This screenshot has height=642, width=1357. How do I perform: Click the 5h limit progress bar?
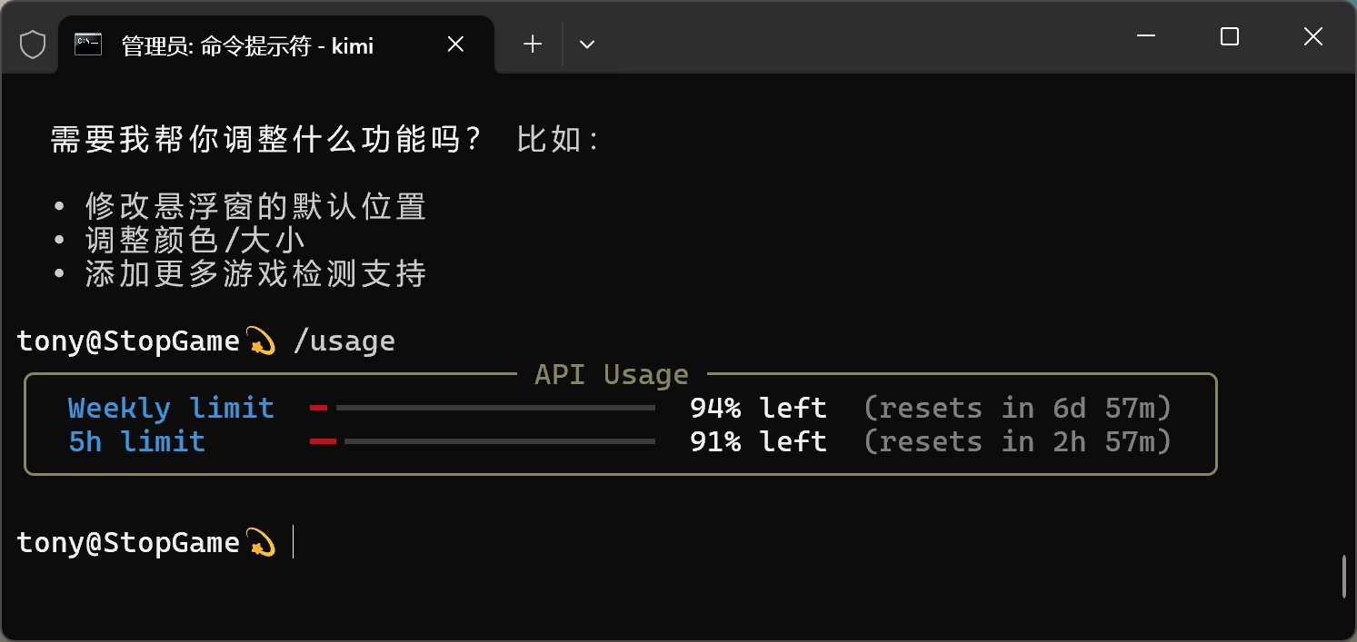point(483,442)
